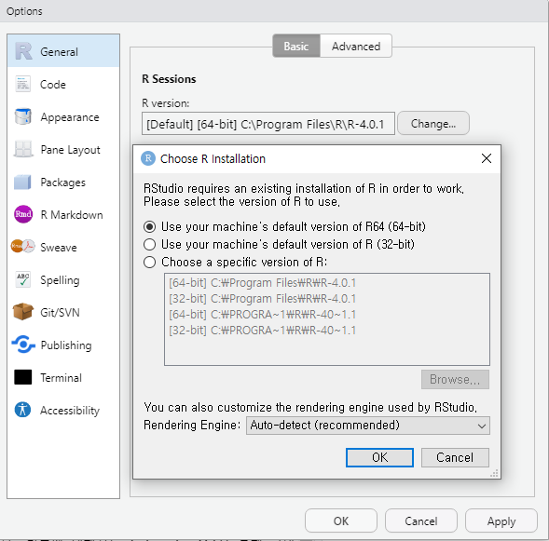Click the Browse... button
Viewport: 549px width, 541px height.
pyautogui.click(x=455, y=379)
